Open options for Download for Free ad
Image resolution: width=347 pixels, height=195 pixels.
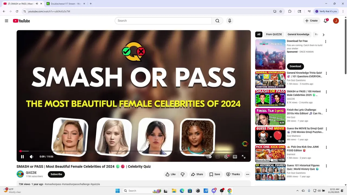tap(326, 42)
